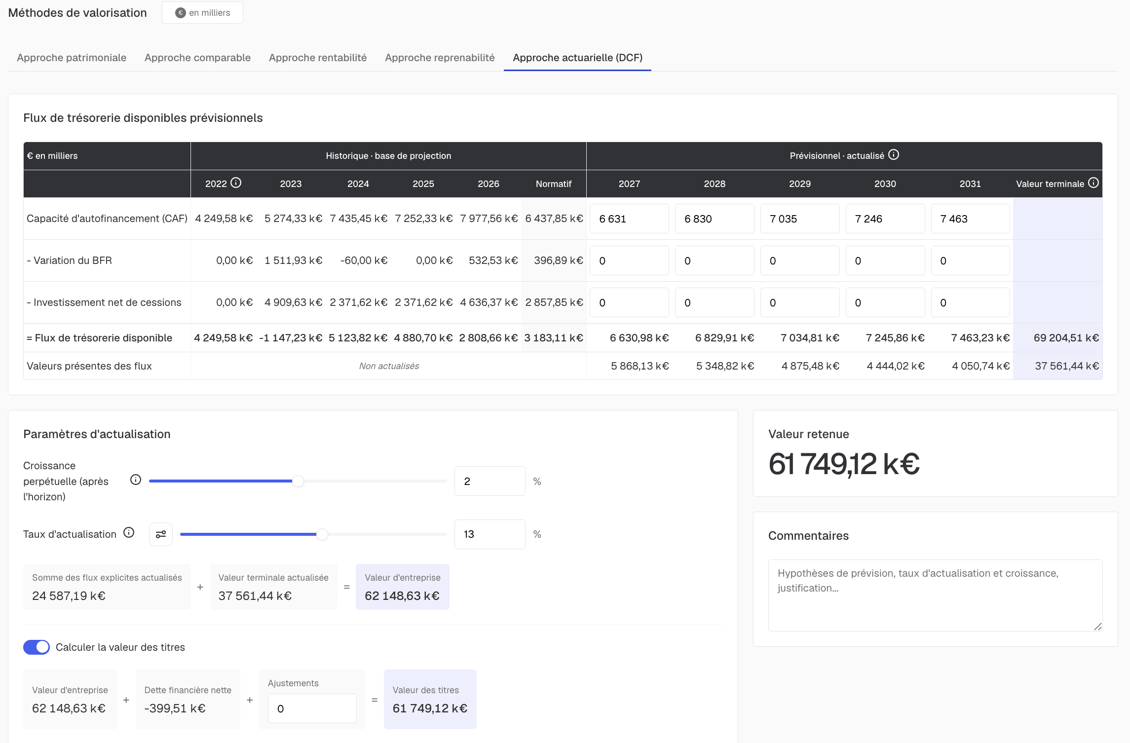Image resolution: width=1130 pixels, height=743 pixels.
Task: Click the perpetual growth percent field
Action: click(x=490, y=481)
